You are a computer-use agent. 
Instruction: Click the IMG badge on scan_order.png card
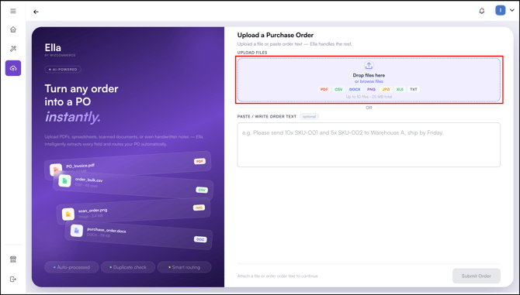click(199, 208)
